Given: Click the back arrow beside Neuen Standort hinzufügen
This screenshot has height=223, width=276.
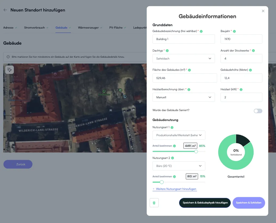Looking at the screenshot, I should click(x=5, y=10).
